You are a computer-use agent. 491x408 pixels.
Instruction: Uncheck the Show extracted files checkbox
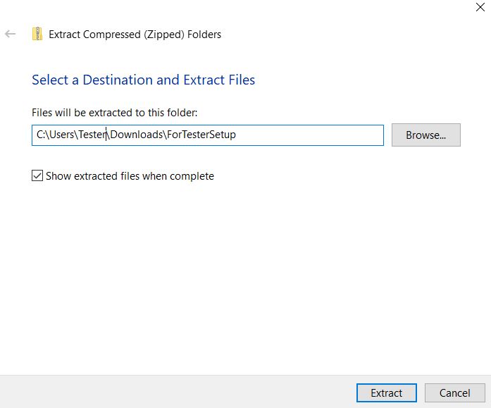tap(37, 176)
